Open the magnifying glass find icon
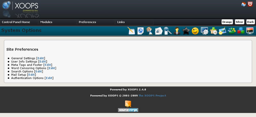The height and width of the screenshot is (117, 256). tap(168, 31)
